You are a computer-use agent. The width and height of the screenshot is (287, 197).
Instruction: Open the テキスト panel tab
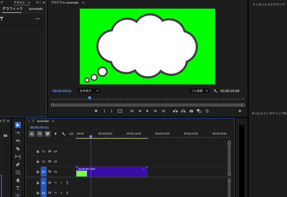tap(19, 3)
